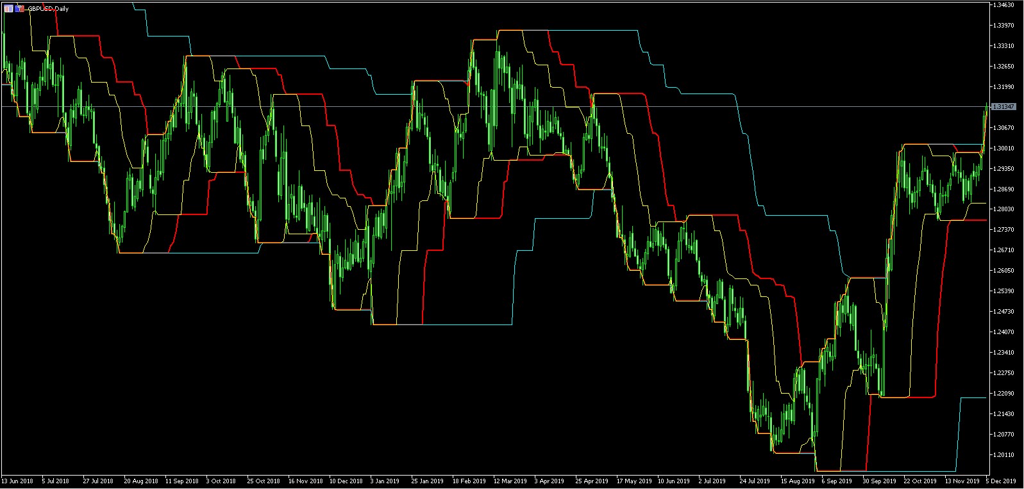Click the GBPUSD,Daily chart title
1024x489 pixels.
47,9
